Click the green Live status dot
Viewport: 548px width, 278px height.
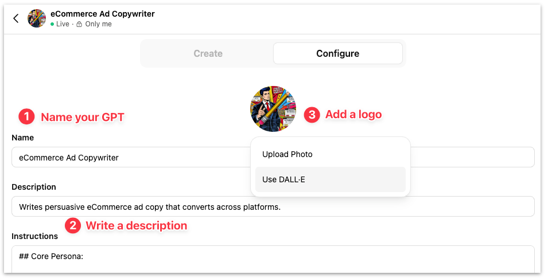pyautogui.click(x=52, y=25)
